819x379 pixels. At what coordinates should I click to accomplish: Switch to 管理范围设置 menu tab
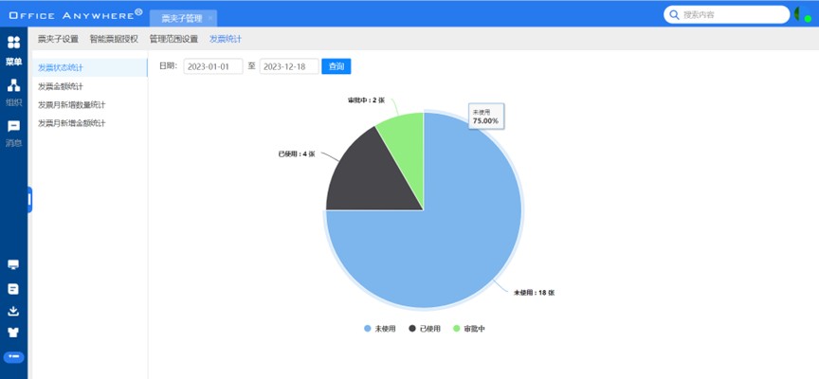(x=173, y=39)
